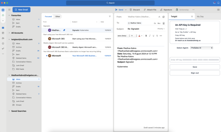The width and height of the screenshot is (221, 132).
Task: Open the People view in the left rail
Action: click(3, 38)
